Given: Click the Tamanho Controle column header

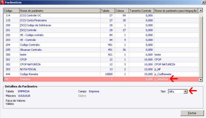Looking at the screenshot, I should point(141,11).
